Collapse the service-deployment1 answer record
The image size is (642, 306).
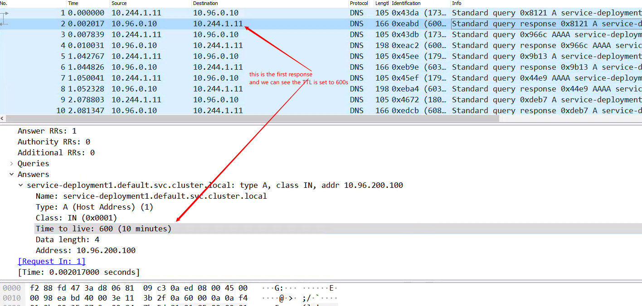click(x=20, y=185)
